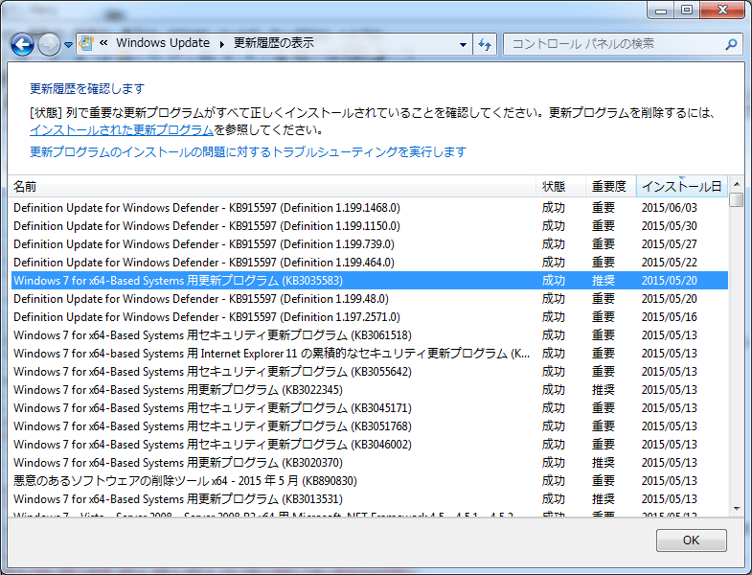Click the magnifier search icon
Viewport: 752px width, 575px height.
pos(731,44)
